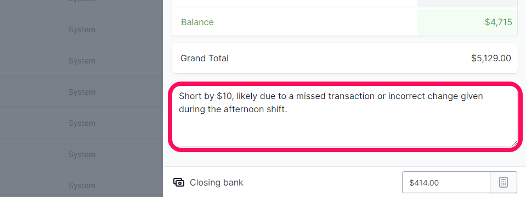Screen dimensions: 526x197
Task: Click the System entry level with Balance row
Action: tap(82, 30)
